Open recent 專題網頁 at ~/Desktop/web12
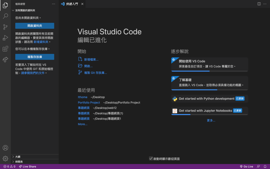Image resolution: width=270 pixels, height=169 pixels. click(84, 108)
